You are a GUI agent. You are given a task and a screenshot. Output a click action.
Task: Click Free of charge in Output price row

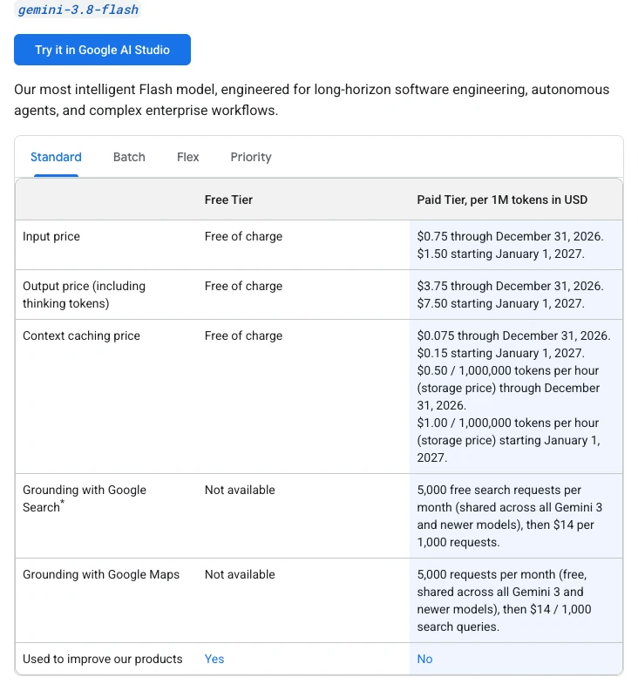tap(243, 286)
